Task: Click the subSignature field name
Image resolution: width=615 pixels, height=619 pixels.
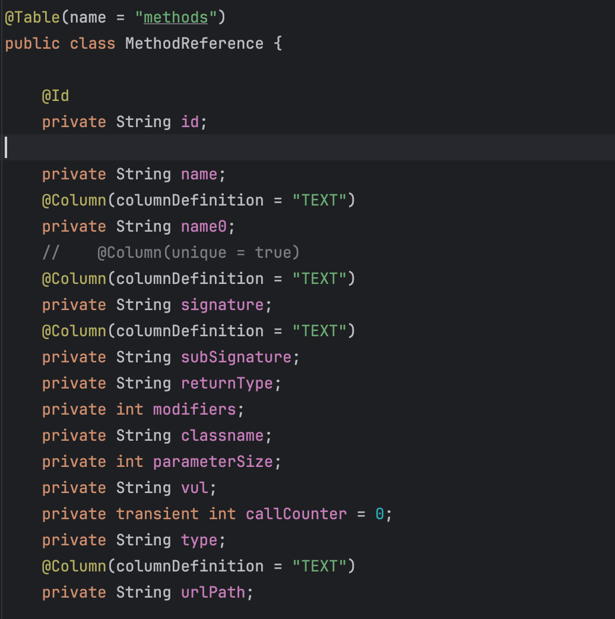Action: click(236, 357)
